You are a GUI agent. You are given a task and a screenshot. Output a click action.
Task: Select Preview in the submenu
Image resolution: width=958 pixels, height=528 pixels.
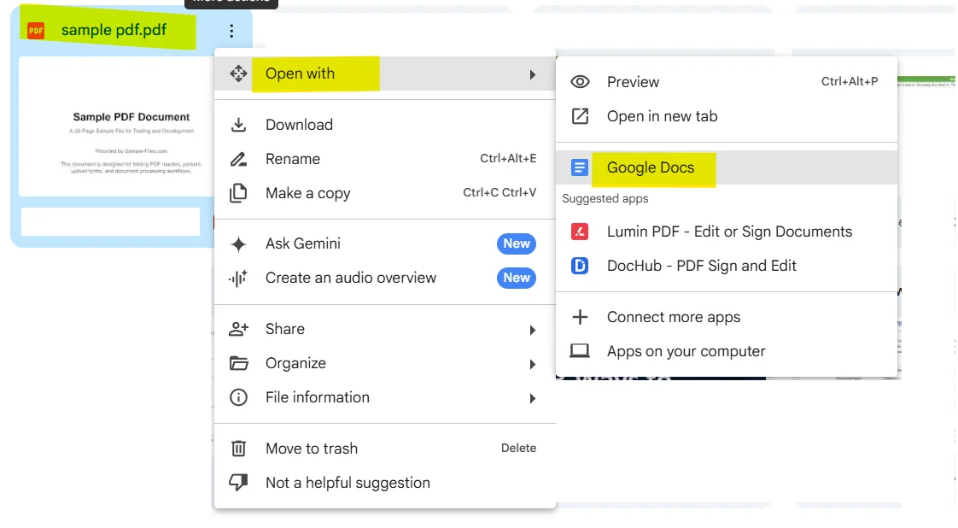click(x=727, y=82)
